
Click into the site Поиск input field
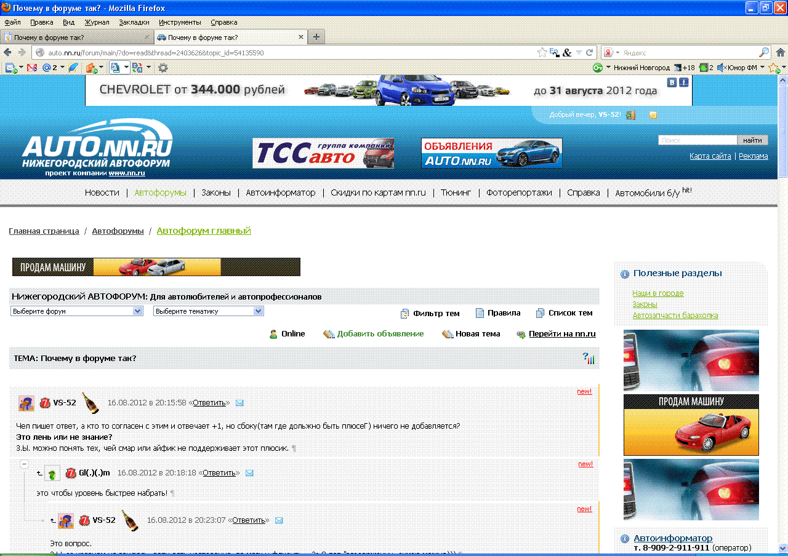pos(698,140)
